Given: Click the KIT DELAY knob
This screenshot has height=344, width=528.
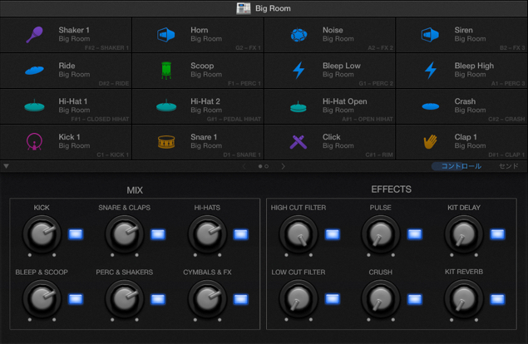Looking at the screenshot, I should click(x=464, y=234).
